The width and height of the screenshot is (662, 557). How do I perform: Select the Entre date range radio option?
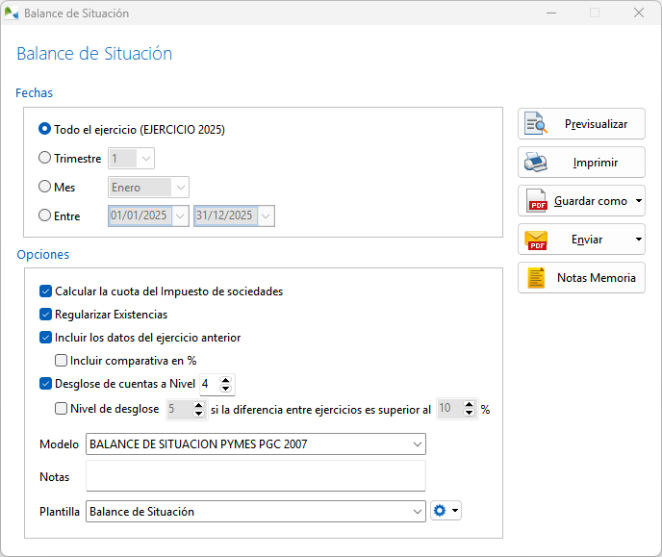[x=45, y=216]
